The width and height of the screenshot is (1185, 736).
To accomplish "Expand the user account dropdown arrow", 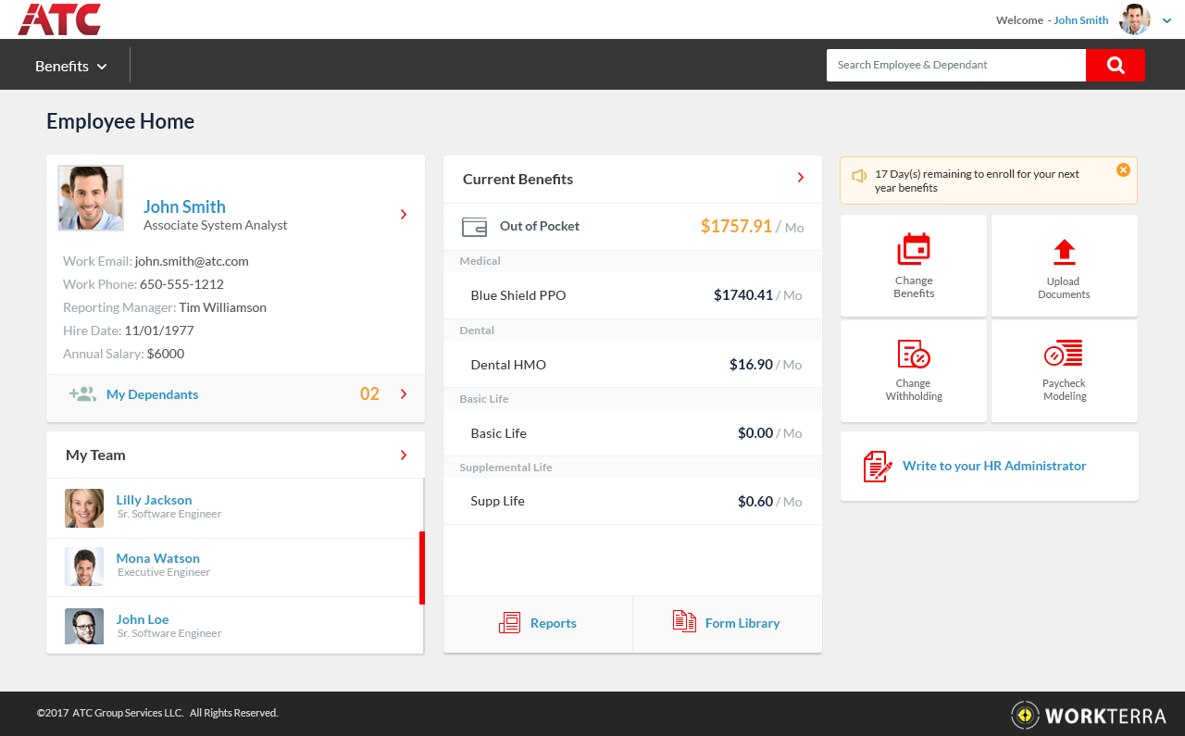I will (x=1166, y=20).
